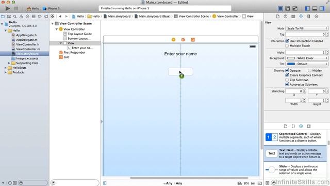Check the Hidden option
The image size is (330, 186).
[309, 70]
